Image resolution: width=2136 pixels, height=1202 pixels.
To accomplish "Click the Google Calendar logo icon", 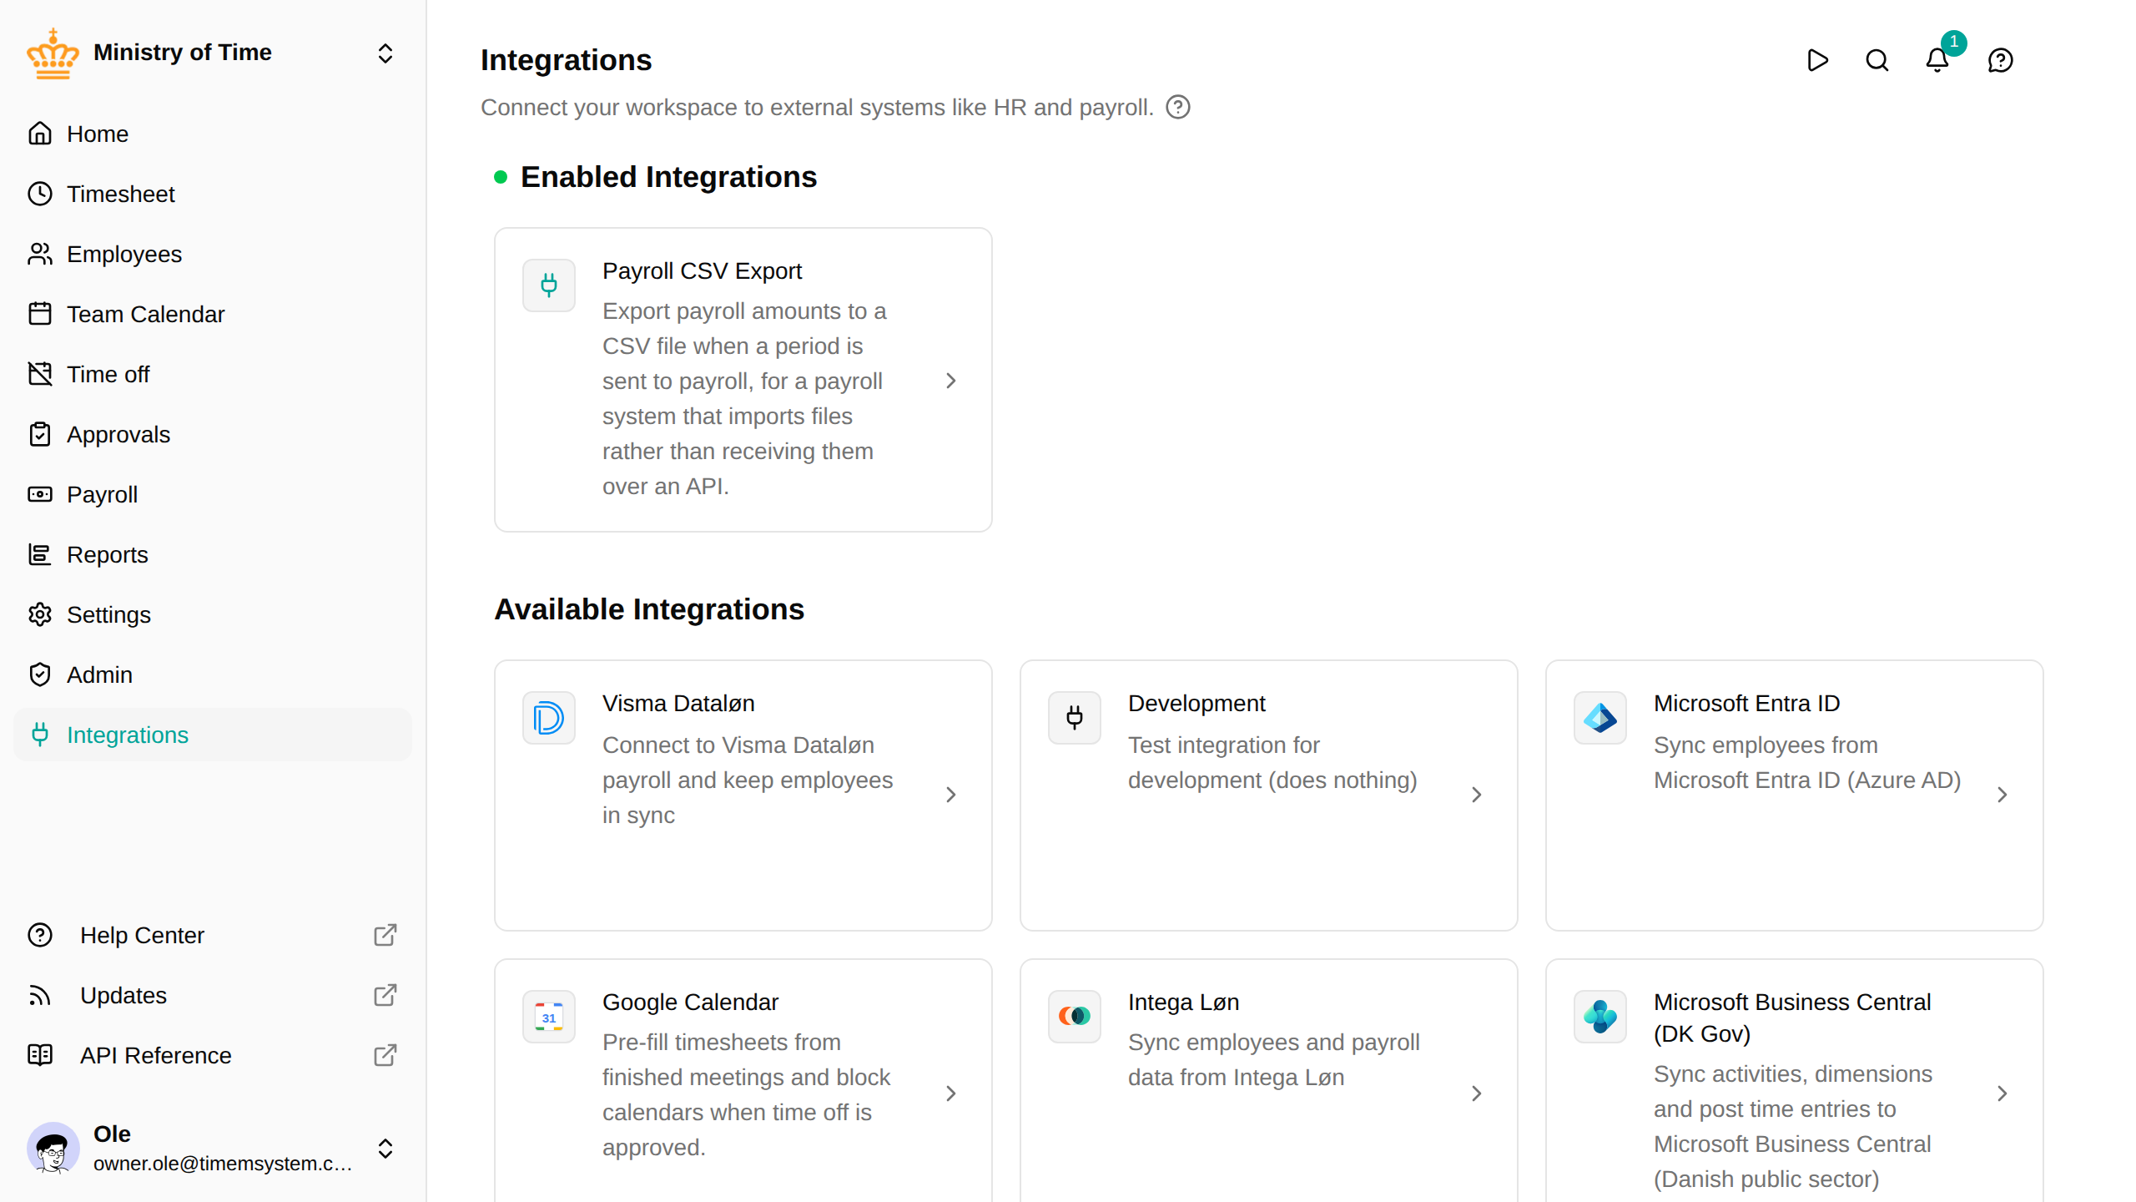I will [x=549, y=1017].
